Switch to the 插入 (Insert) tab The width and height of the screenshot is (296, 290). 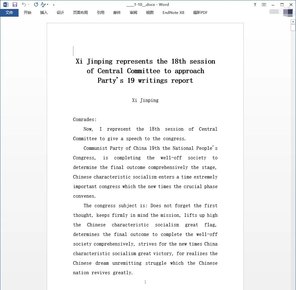(44, 13)
